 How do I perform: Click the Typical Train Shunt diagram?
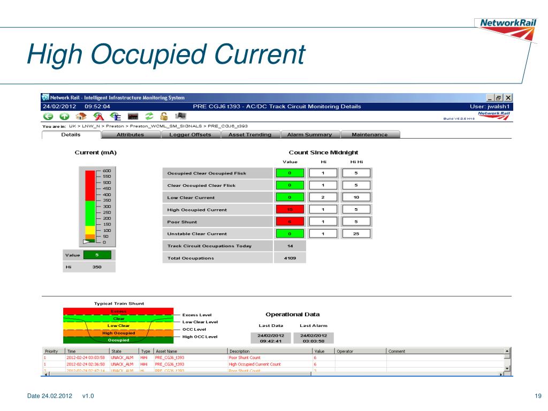click(x=118, y=325)
